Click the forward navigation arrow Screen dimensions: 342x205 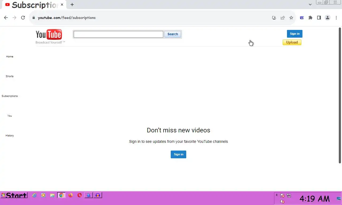[x=14, y=18]
